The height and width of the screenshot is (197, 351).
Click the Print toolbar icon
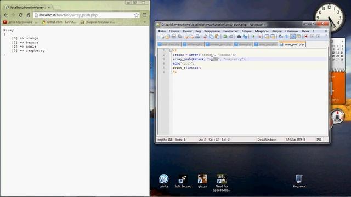point(197,37)
